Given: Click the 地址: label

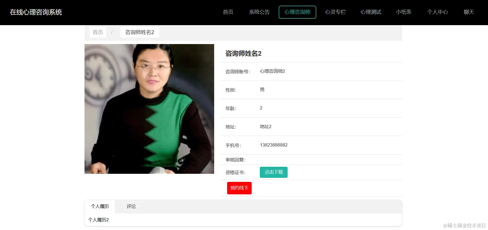Looking at the screenshot, I should 231,127.
